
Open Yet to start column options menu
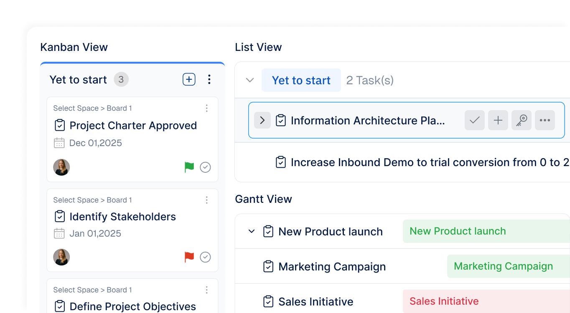pyautogui.click(x=209, y=79)
